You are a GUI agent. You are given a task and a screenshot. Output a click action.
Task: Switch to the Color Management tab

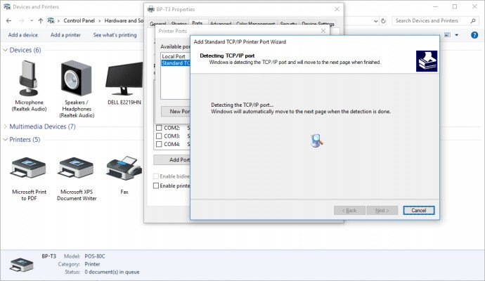tap(255, 24)
